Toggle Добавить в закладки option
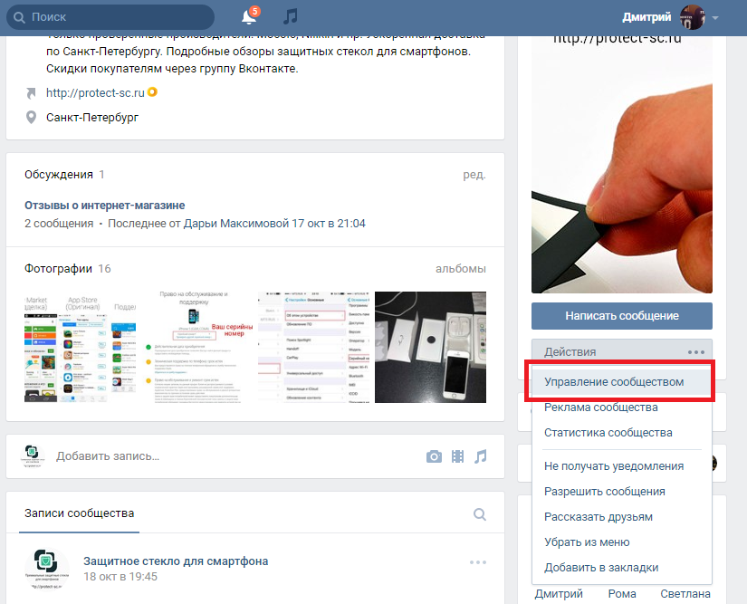Viewport: 747px width, 604px height. (x=600, y=568)
